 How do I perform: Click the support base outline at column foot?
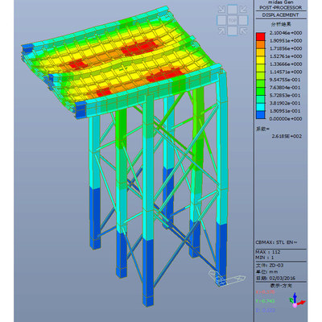(228, 279)
